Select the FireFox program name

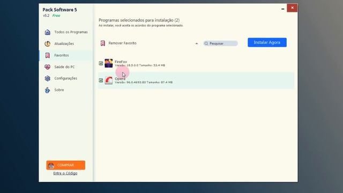pos(121,62)
